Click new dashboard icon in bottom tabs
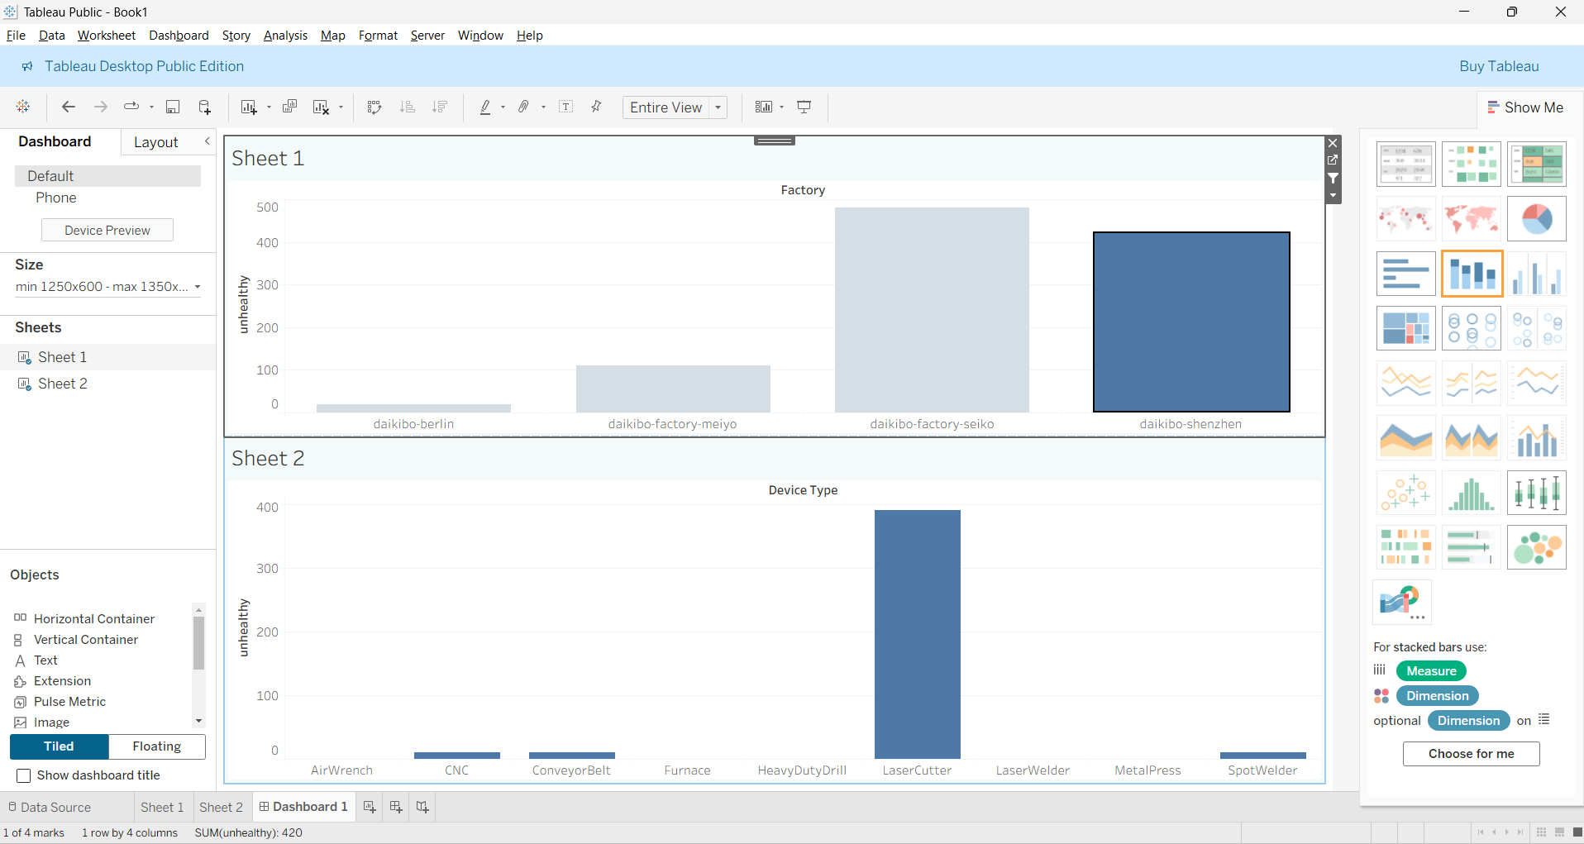The width and height of the screenshot is (1584, 844). 396,807
